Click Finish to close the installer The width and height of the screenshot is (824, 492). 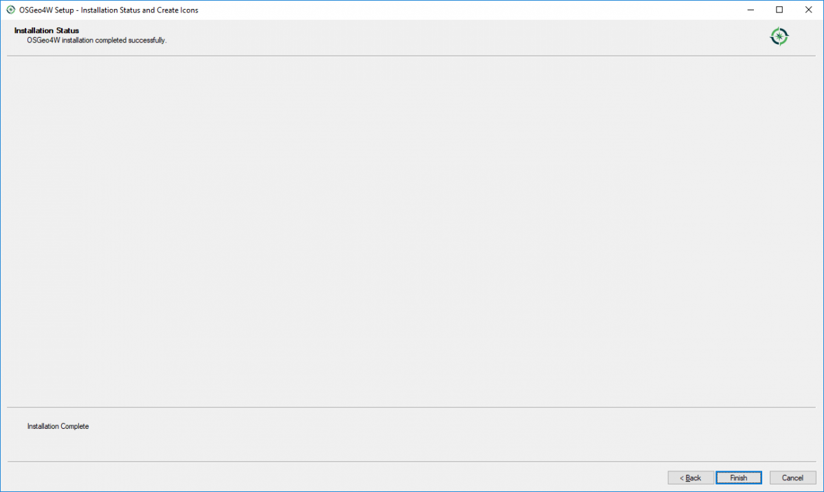pyautogui.click(x=738, y=478)
